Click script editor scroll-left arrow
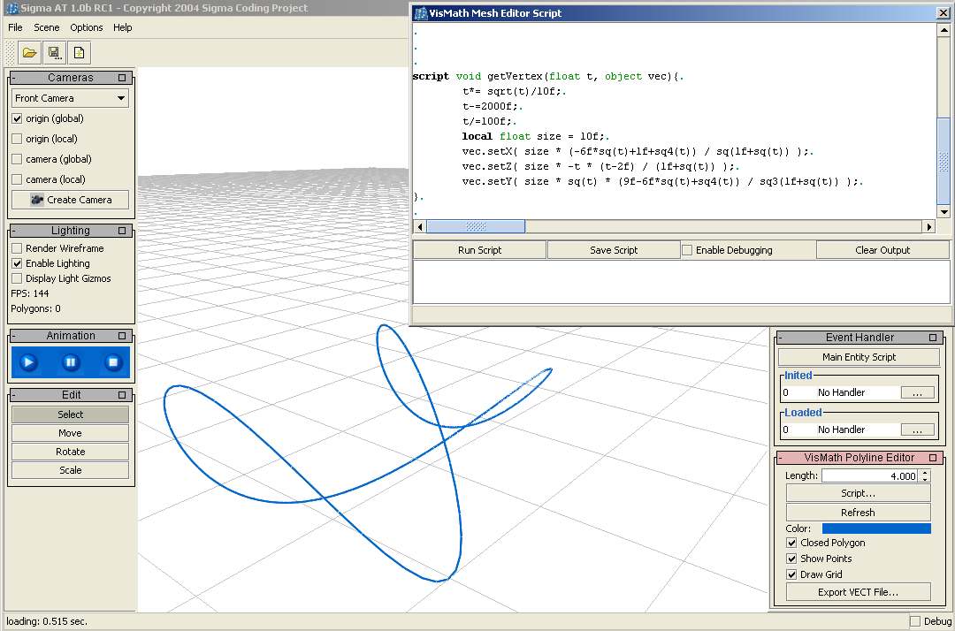Image resolution: width=955 pixels, height=631 pixels. coord(420,226)
